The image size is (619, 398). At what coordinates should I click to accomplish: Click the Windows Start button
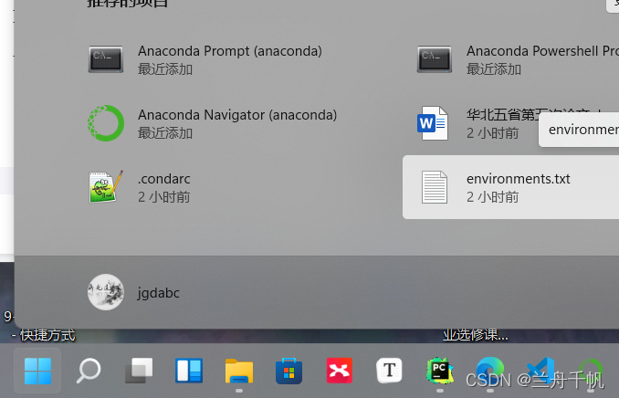click(37, 372)
